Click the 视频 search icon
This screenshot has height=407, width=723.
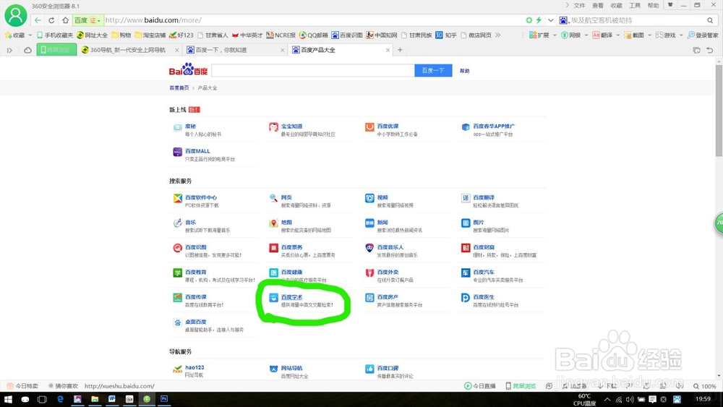[x=369, y=198]
